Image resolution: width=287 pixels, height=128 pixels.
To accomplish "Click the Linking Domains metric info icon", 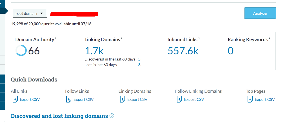I will pyautogui.click(x=122, y=38).
